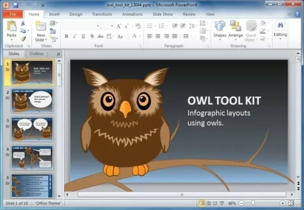Open the Quick Styles dropdown
This screenshot has height=210, width=304.
click(x=251, y=31)
